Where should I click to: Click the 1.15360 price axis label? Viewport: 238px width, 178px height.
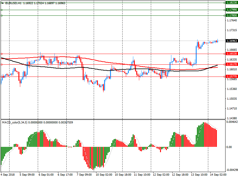[232, 89]
